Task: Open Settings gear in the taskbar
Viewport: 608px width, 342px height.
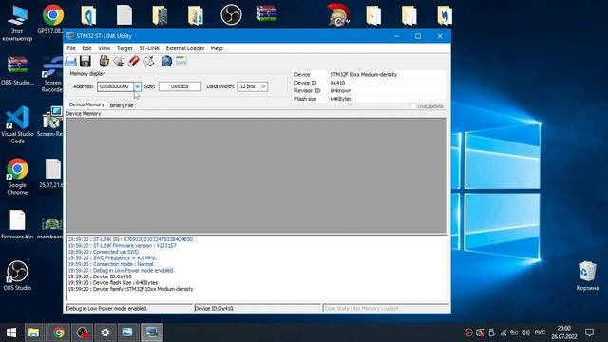Action: coord(105,332)
